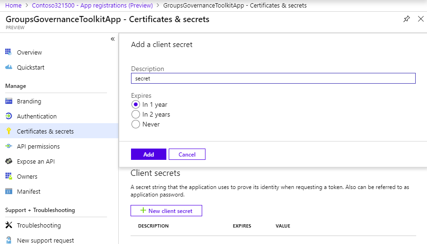Click the New client secret button
The width and height of the screenshot is (427, 244).
tap(166, 211)
